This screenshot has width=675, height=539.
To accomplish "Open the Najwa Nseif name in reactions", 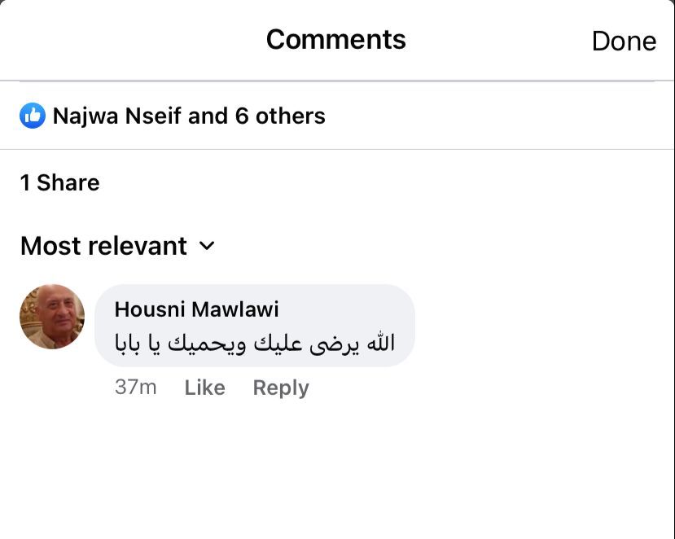I will tap(116, 116).
